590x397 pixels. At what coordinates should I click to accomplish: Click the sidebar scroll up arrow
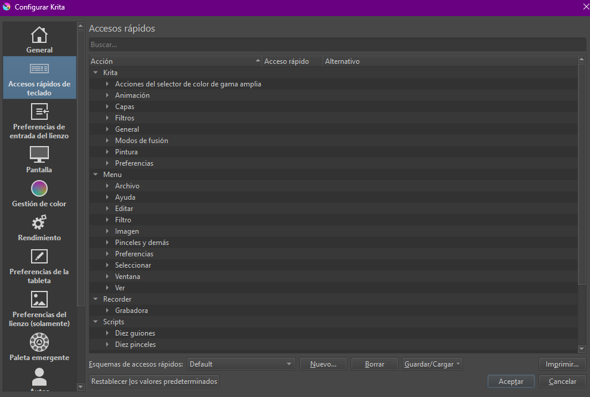(x=81, y=26)
